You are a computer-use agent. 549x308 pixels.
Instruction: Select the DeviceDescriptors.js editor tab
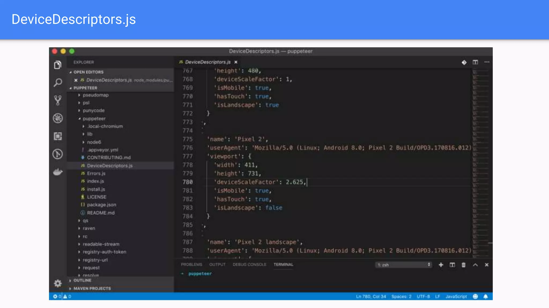[x=207, y=62]
